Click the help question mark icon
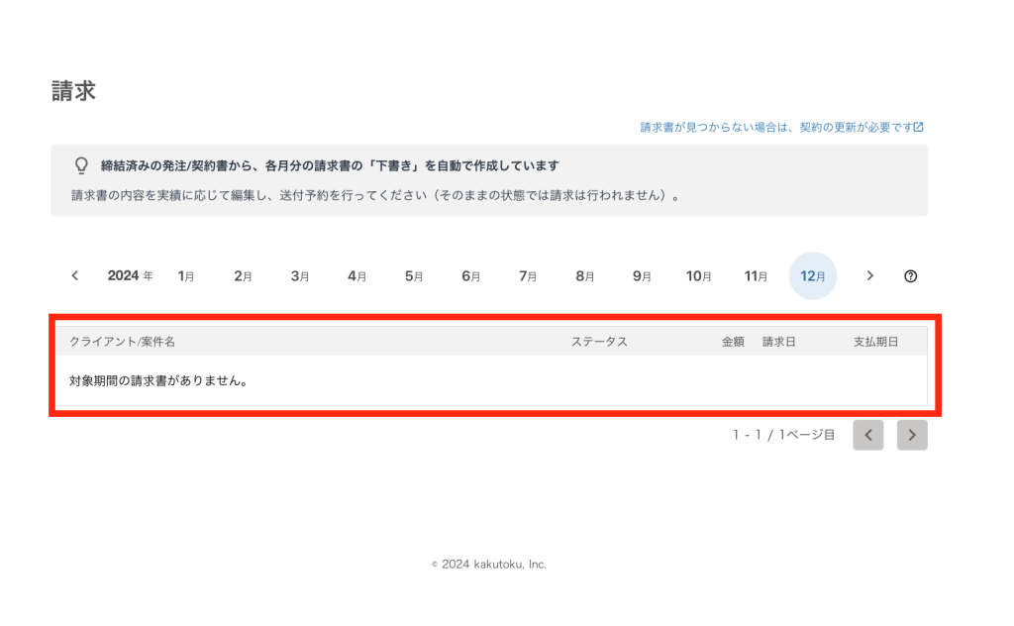 tap(911, 276)
